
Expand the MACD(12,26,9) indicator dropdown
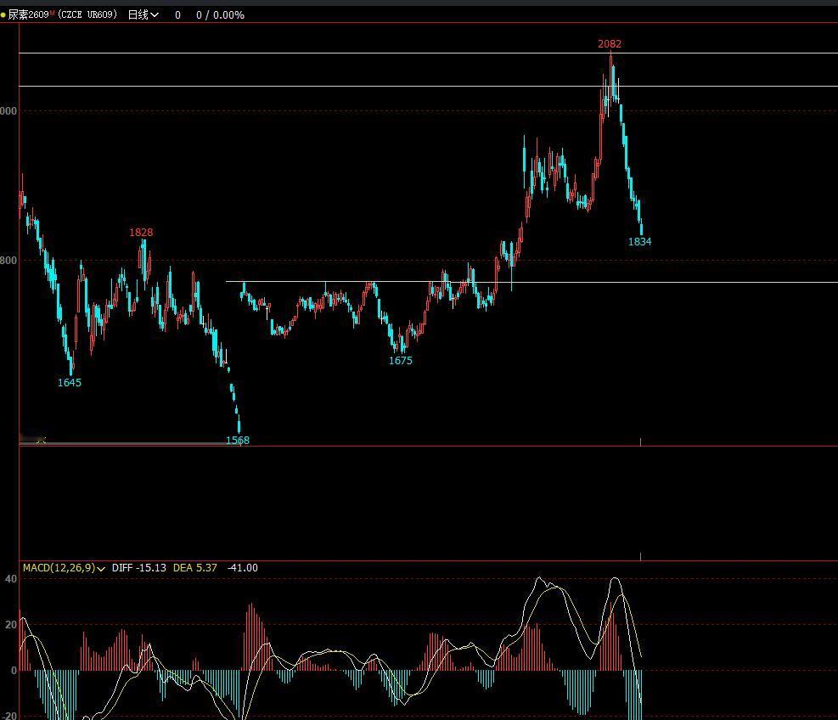coord(64,568)
